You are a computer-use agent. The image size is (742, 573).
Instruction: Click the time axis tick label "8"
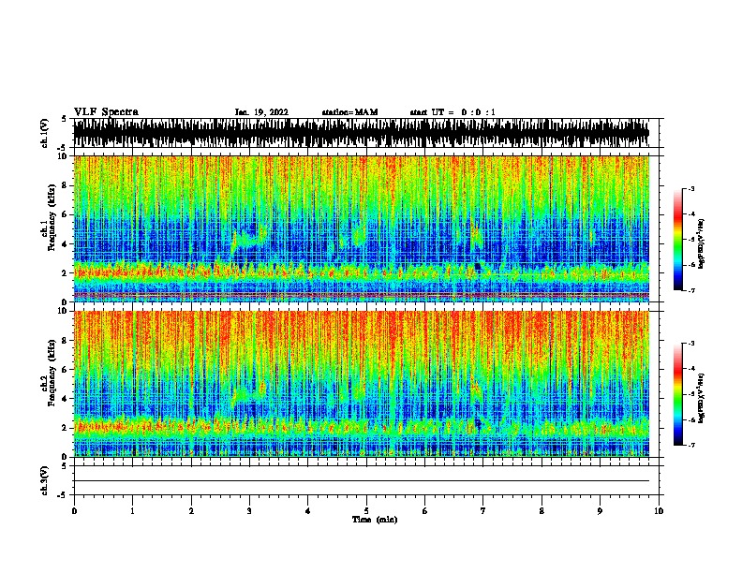coord(542,511)
